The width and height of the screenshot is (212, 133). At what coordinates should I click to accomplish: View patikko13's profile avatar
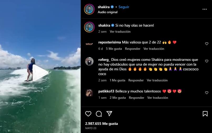coord(89,93)
